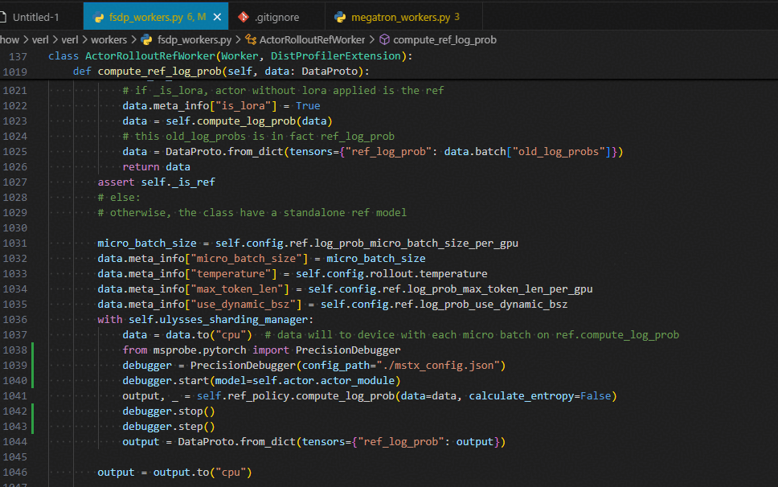The width and height of the screenshot is (778, 487).
Task: Click line number 1038 in gutter
Action: pyautogui.click(x=15, y=350)
